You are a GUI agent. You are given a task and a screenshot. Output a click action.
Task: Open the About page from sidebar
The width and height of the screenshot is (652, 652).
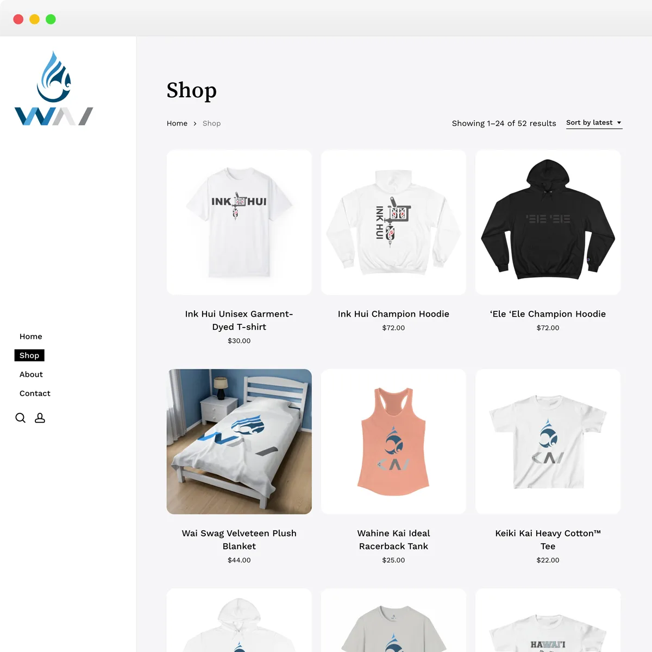point(31,374)
